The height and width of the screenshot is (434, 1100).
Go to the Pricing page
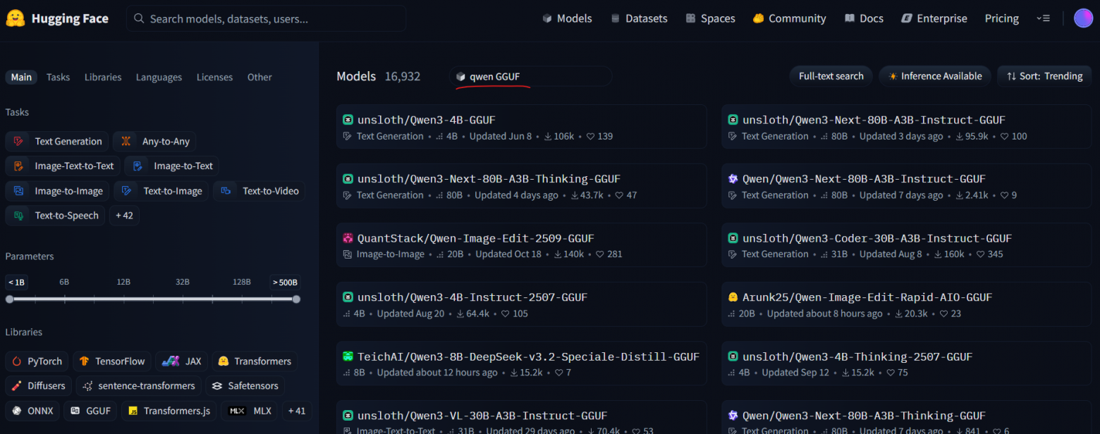(1001, 18)
